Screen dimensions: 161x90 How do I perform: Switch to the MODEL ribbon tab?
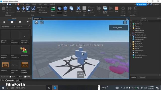pyautogui.click(x=34, y=4)
